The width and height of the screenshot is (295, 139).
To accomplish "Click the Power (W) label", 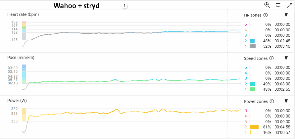I will pyautogui.click(x=17, y=101).
